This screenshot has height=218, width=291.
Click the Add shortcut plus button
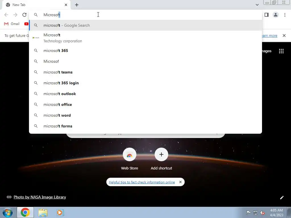(161, 155)
